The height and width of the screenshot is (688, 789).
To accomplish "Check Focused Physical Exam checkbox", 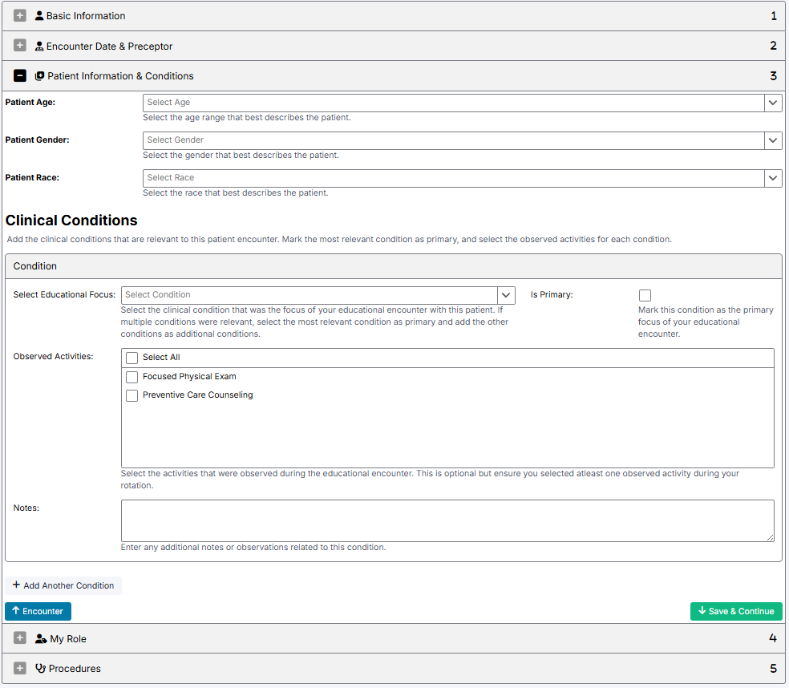I will coord(132,377).
